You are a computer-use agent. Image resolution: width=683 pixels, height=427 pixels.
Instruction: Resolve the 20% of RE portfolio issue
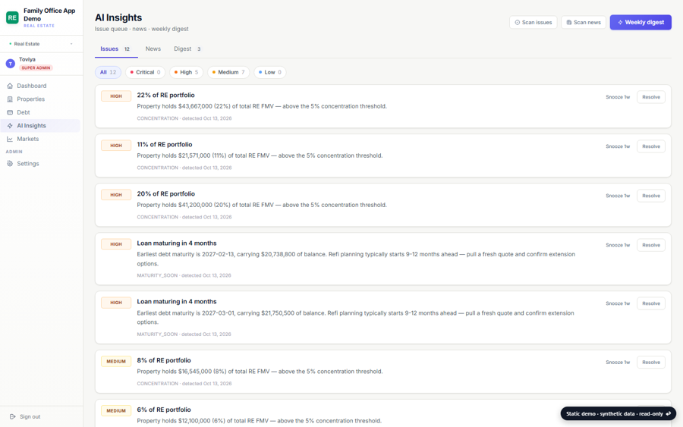[651, 196]
